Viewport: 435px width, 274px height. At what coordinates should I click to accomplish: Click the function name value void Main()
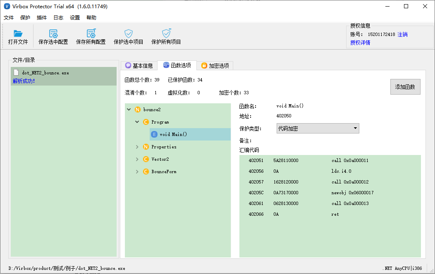[x=290, y=106]
